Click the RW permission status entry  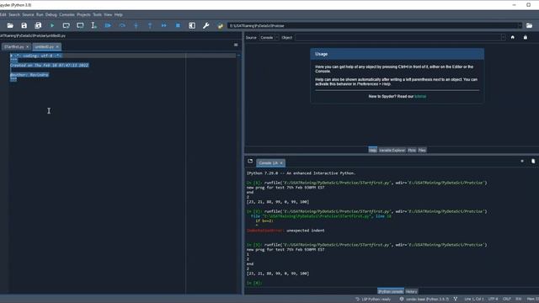pos(519,300)
